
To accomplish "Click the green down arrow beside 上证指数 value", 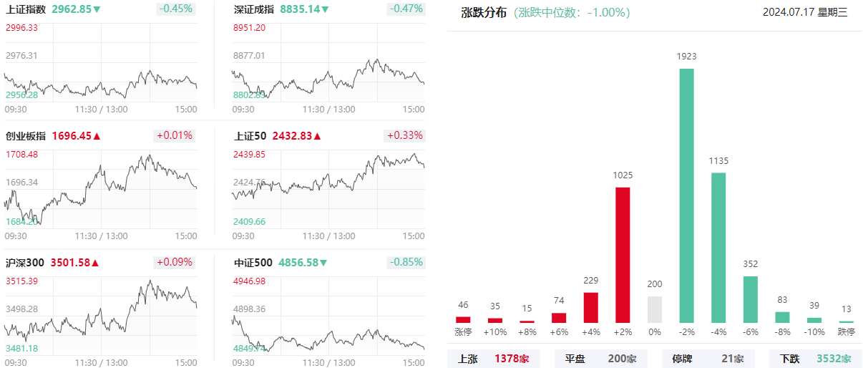I will (97, 9).
